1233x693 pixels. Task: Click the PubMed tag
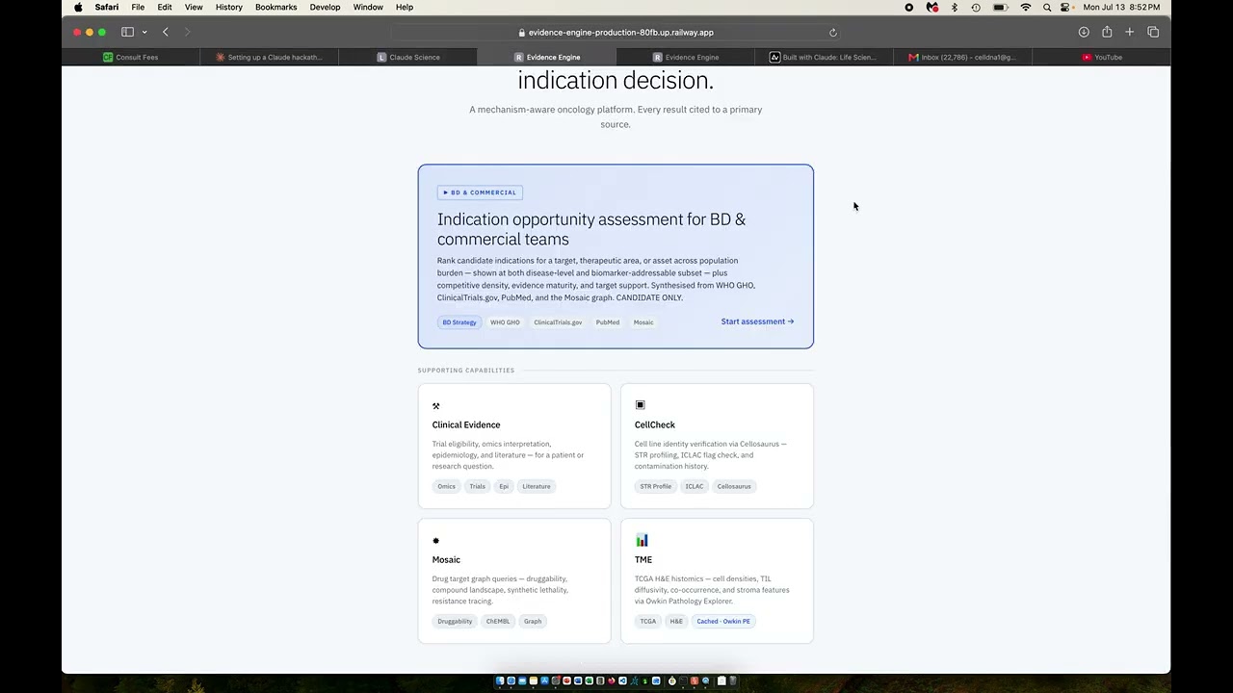coord(608,322)
